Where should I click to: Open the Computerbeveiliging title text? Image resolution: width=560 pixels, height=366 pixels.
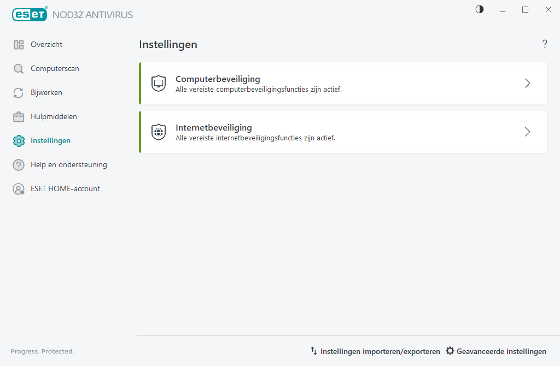click(x=218, y=79)
